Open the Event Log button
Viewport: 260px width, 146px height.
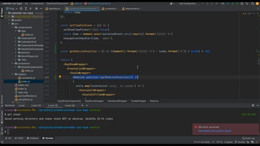point(248,138)
